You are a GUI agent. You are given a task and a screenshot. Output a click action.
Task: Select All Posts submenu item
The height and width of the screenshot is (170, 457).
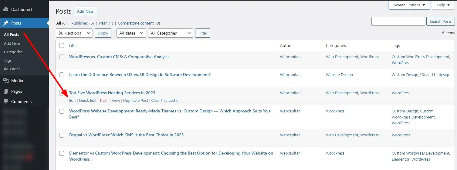(12, 35)
